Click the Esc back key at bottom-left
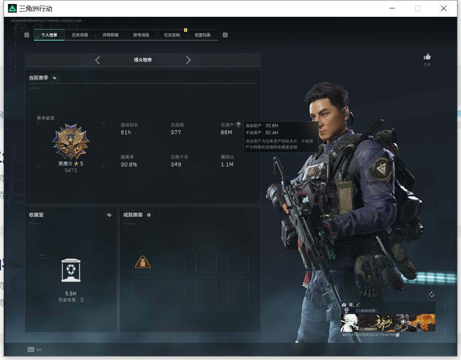461x360 pixels. [x=31, y=349]
